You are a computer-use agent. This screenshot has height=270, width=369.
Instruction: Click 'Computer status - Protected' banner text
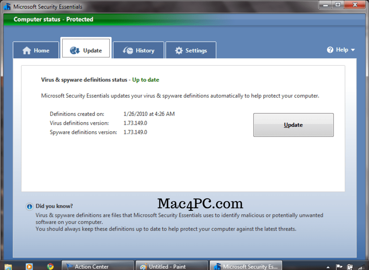[x=54, y=19]
